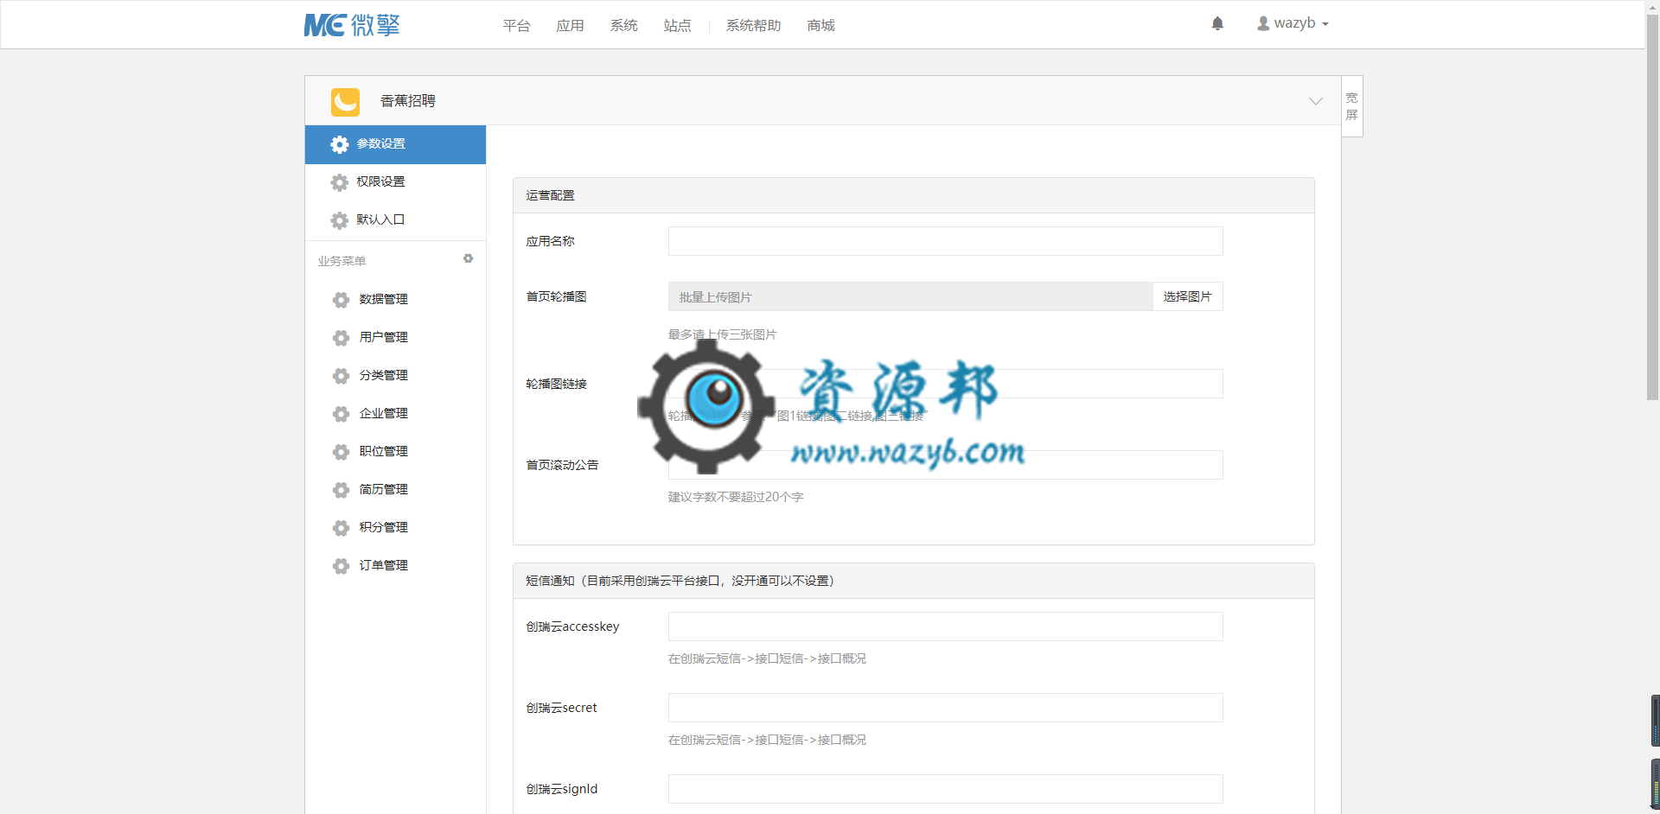
Task: Click the gear icon beside 用户管理
Action: pyautogui.click(x=342, y=338)
